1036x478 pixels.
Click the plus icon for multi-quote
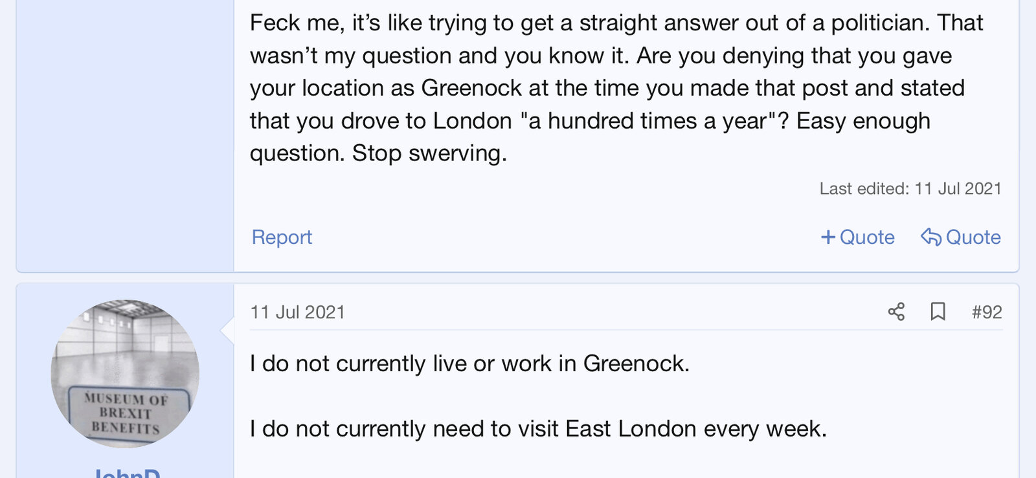(828, 237)
